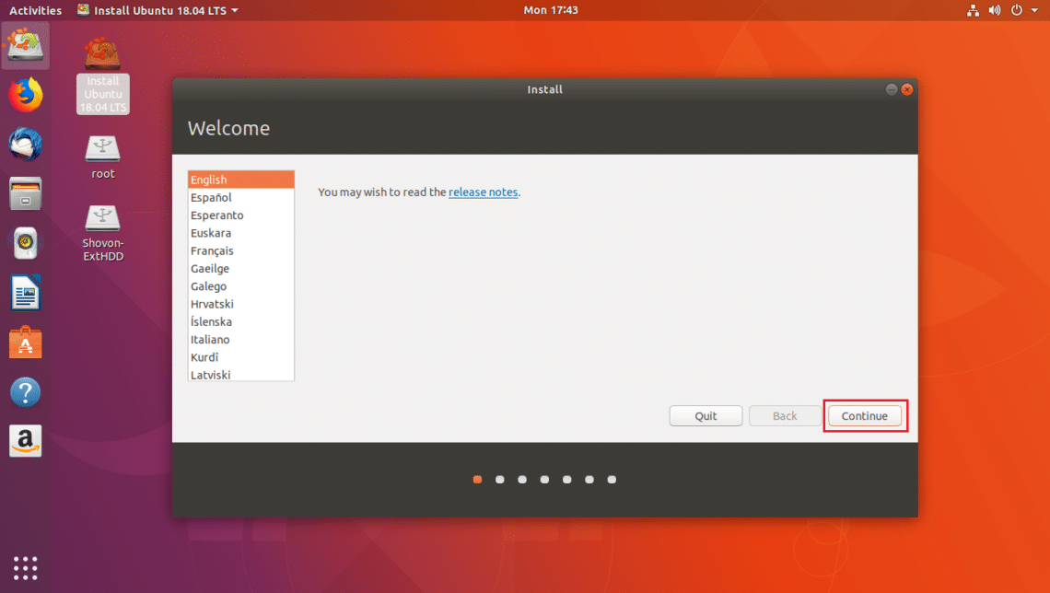Screen dimensions: 1050x593
Task: Click the power icon in top bar
Action: (1017, 10)
